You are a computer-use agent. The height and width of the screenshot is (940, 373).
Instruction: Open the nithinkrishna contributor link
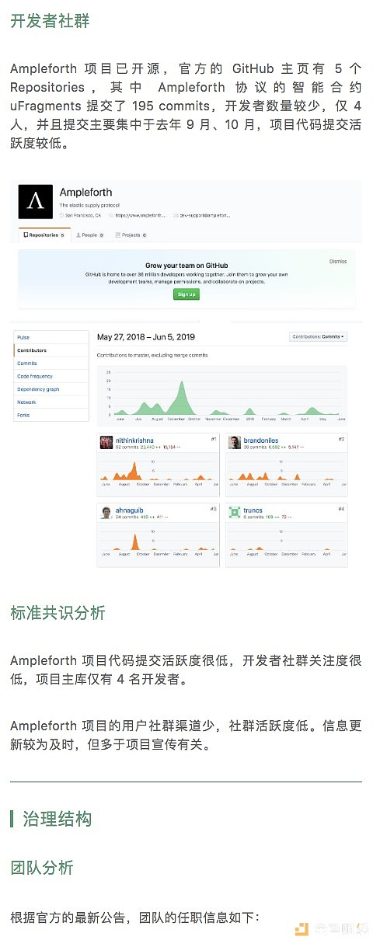click(x=134, y=440)
